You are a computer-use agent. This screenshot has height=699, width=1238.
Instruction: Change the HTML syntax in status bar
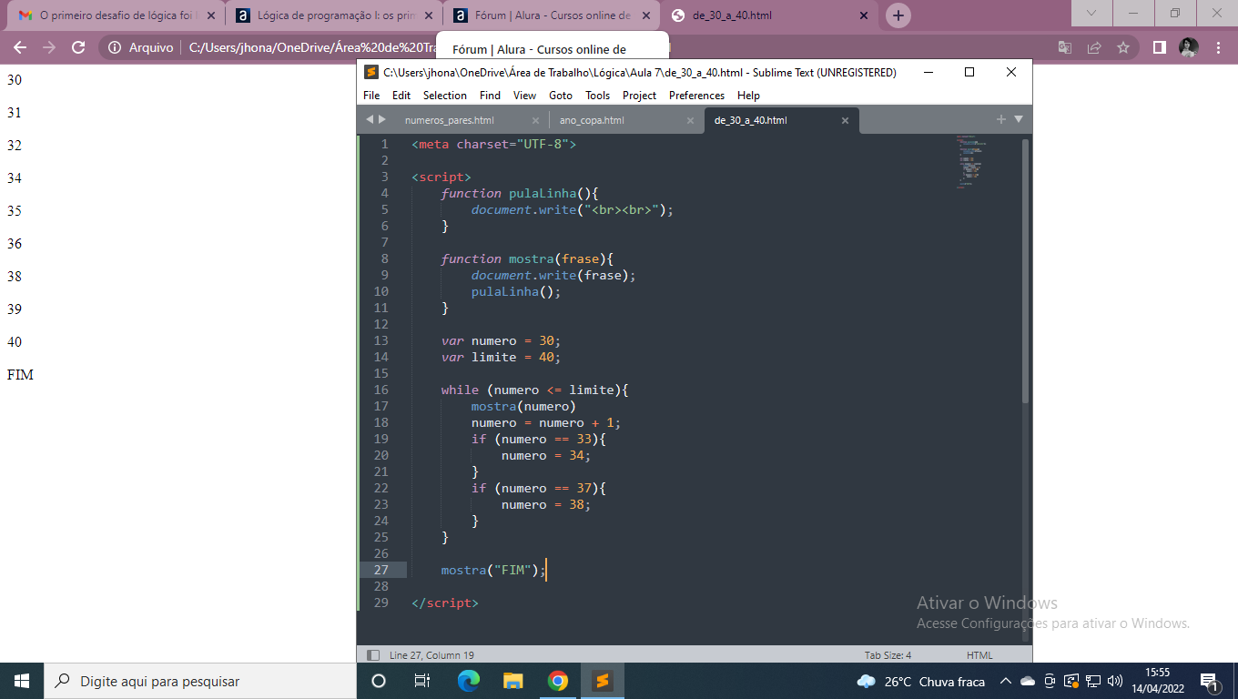pos(979,655)
